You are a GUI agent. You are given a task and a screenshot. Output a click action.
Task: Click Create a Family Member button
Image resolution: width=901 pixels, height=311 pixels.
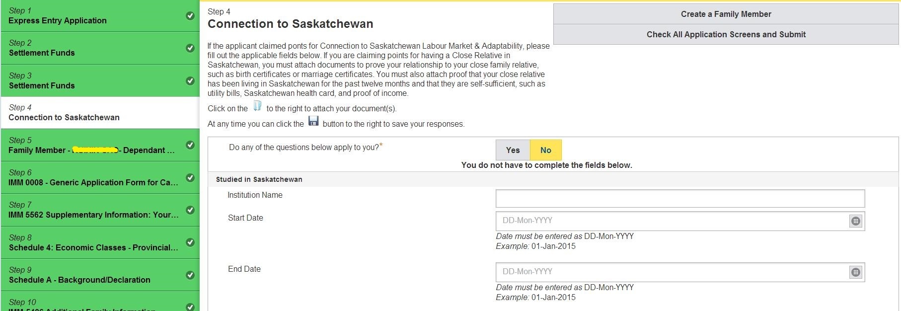[x=726, y=14]
